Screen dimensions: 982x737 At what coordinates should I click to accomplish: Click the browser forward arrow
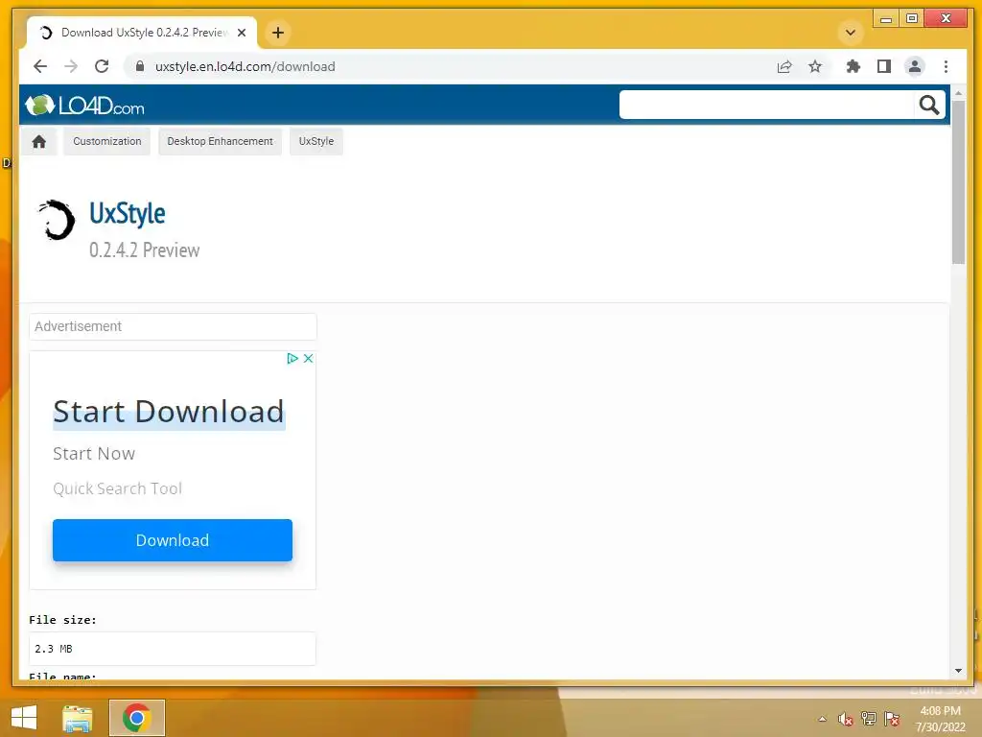click(71, 66)
